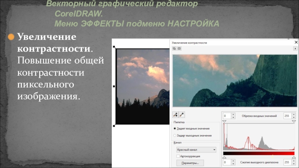Click the histogram display area
The height and width of the screenshot is (168, 299).
click(x=259, y=137)
